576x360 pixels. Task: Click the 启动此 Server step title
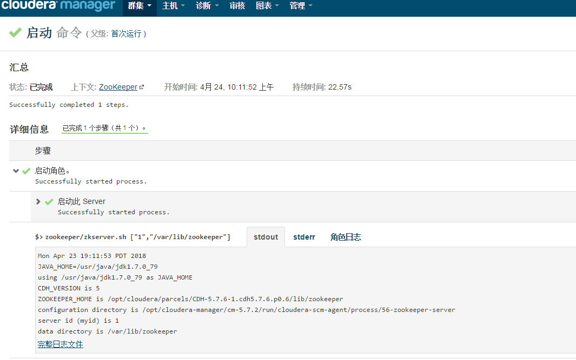coord(82,202)
